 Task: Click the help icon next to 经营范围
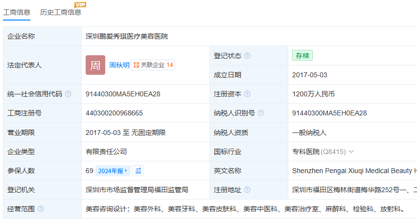[41, 209]
